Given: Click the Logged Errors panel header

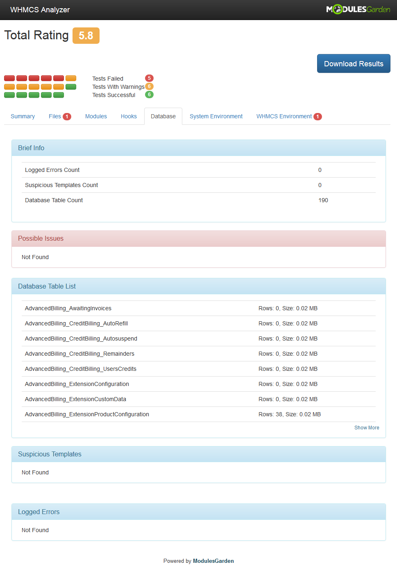Looking at the screenshot, I should 199,512.
